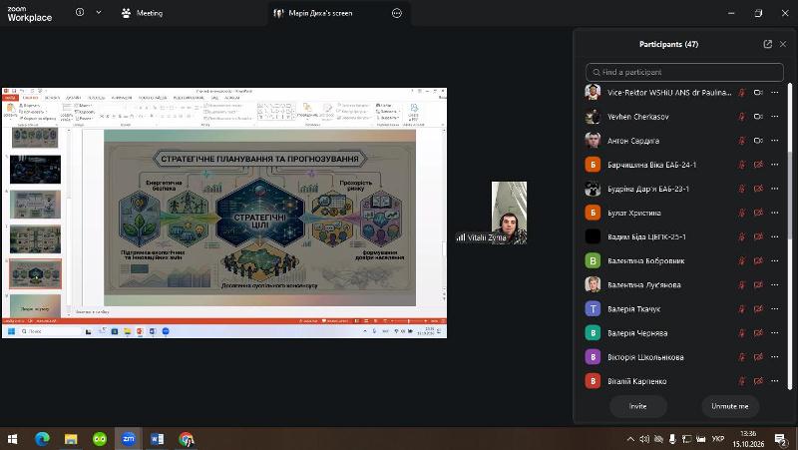Click Вадим Біда's video-off icon
The image size is (798, 450).
(x=758, y=236)
